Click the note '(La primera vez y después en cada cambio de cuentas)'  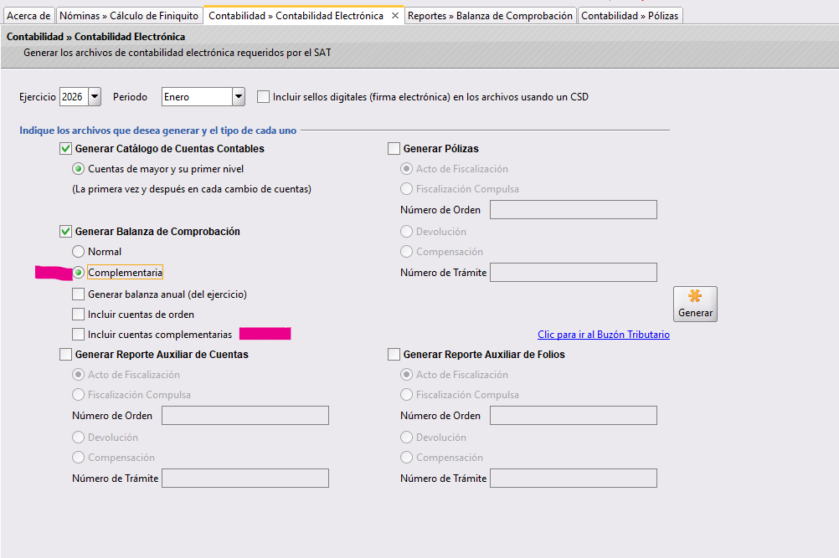(x=192, y=189)
